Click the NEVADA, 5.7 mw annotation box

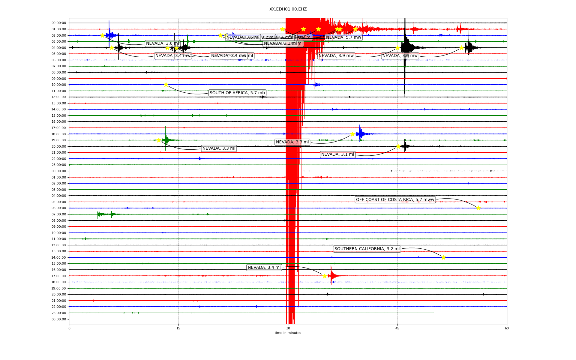click(343, 37)
